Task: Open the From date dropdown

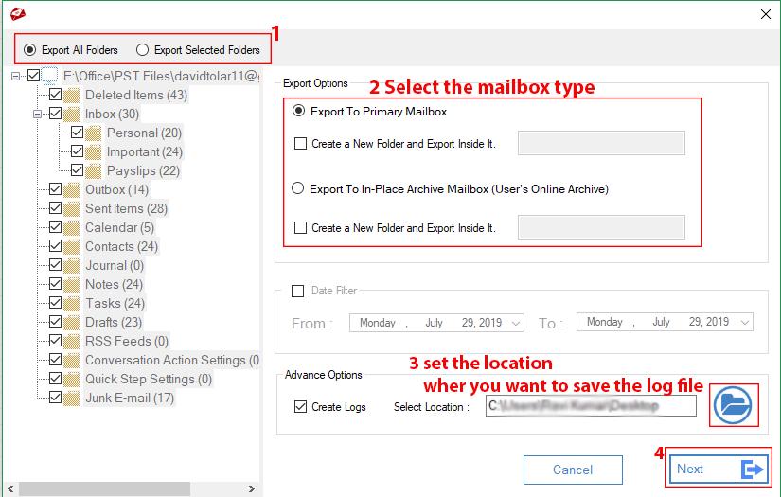Action: click(x=516, y=323)
